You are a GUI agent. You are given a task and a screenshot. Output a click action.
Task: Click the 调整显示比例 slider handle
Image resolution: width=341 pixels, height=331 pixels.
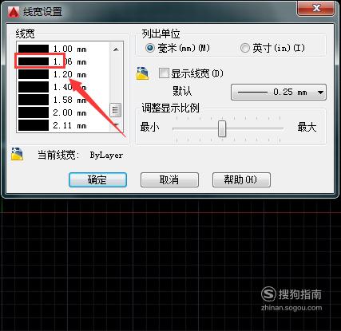tap(222, 128)
